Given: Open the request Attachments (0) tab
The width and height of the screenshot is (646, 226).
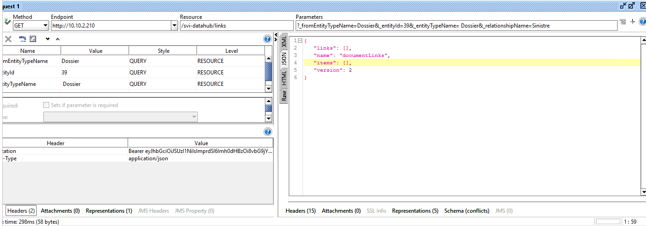Looking at the screenshot, I should click(60, 211).
